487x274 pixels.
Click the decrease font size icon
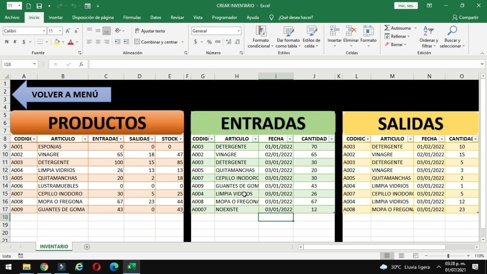(x=76, y=31)
